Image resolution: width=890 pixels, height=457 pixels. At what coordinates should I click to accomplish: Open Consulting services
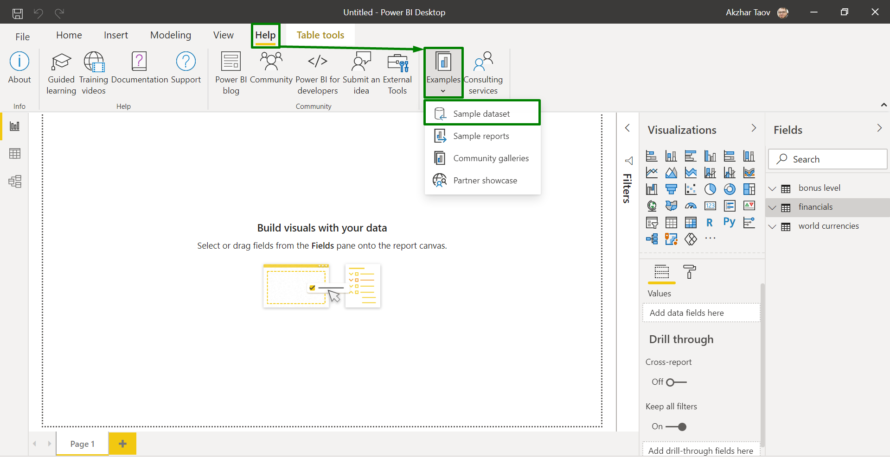tap(483, 73)
